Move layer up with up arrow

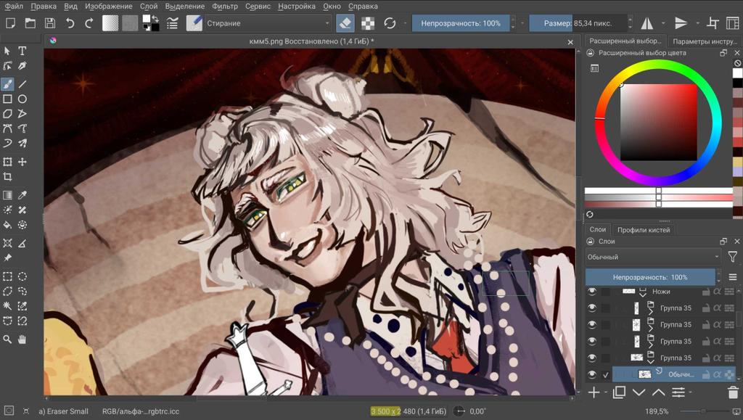tap(658, 392)
